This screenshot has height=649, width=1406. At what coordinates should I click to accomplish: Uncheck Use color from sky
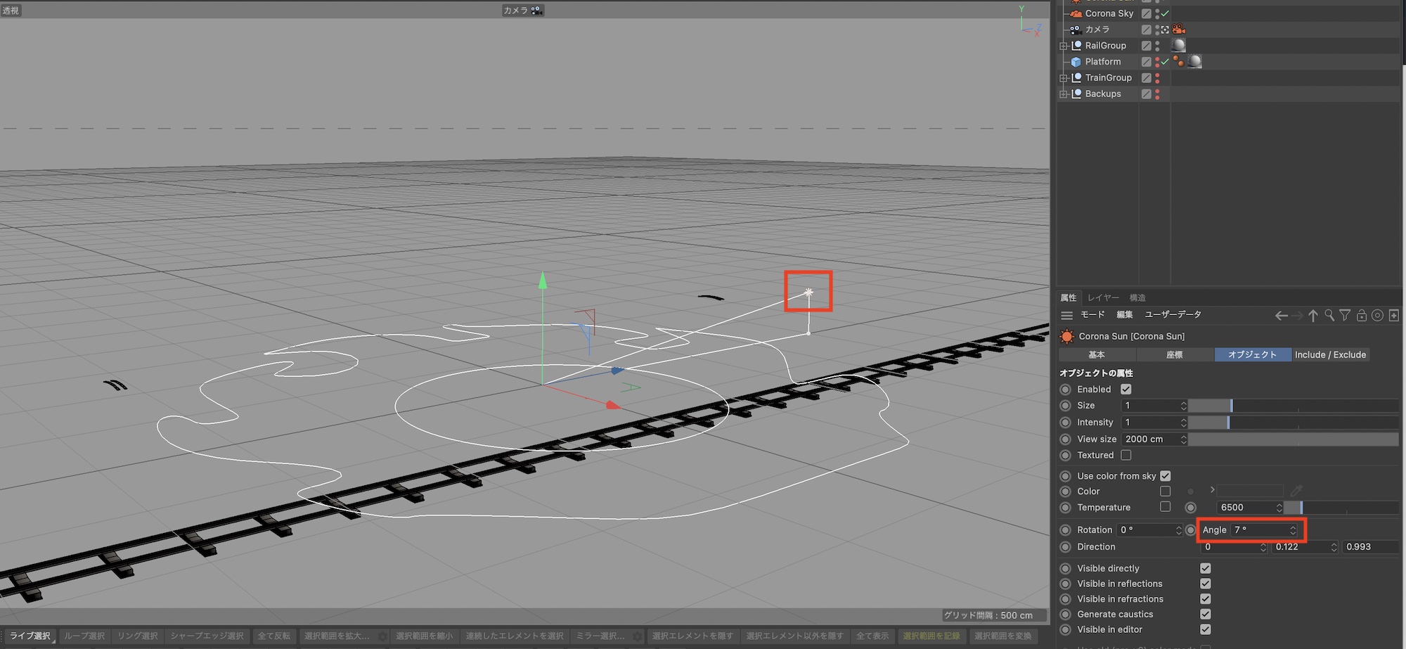pyautogui.click(x=1165, y=476)
